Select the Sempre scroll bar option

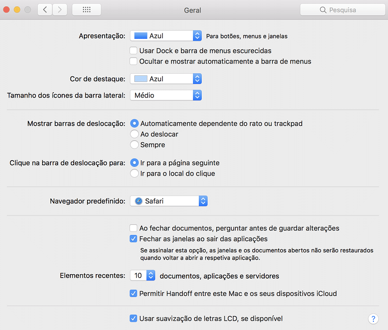click(x=134, y=145)
